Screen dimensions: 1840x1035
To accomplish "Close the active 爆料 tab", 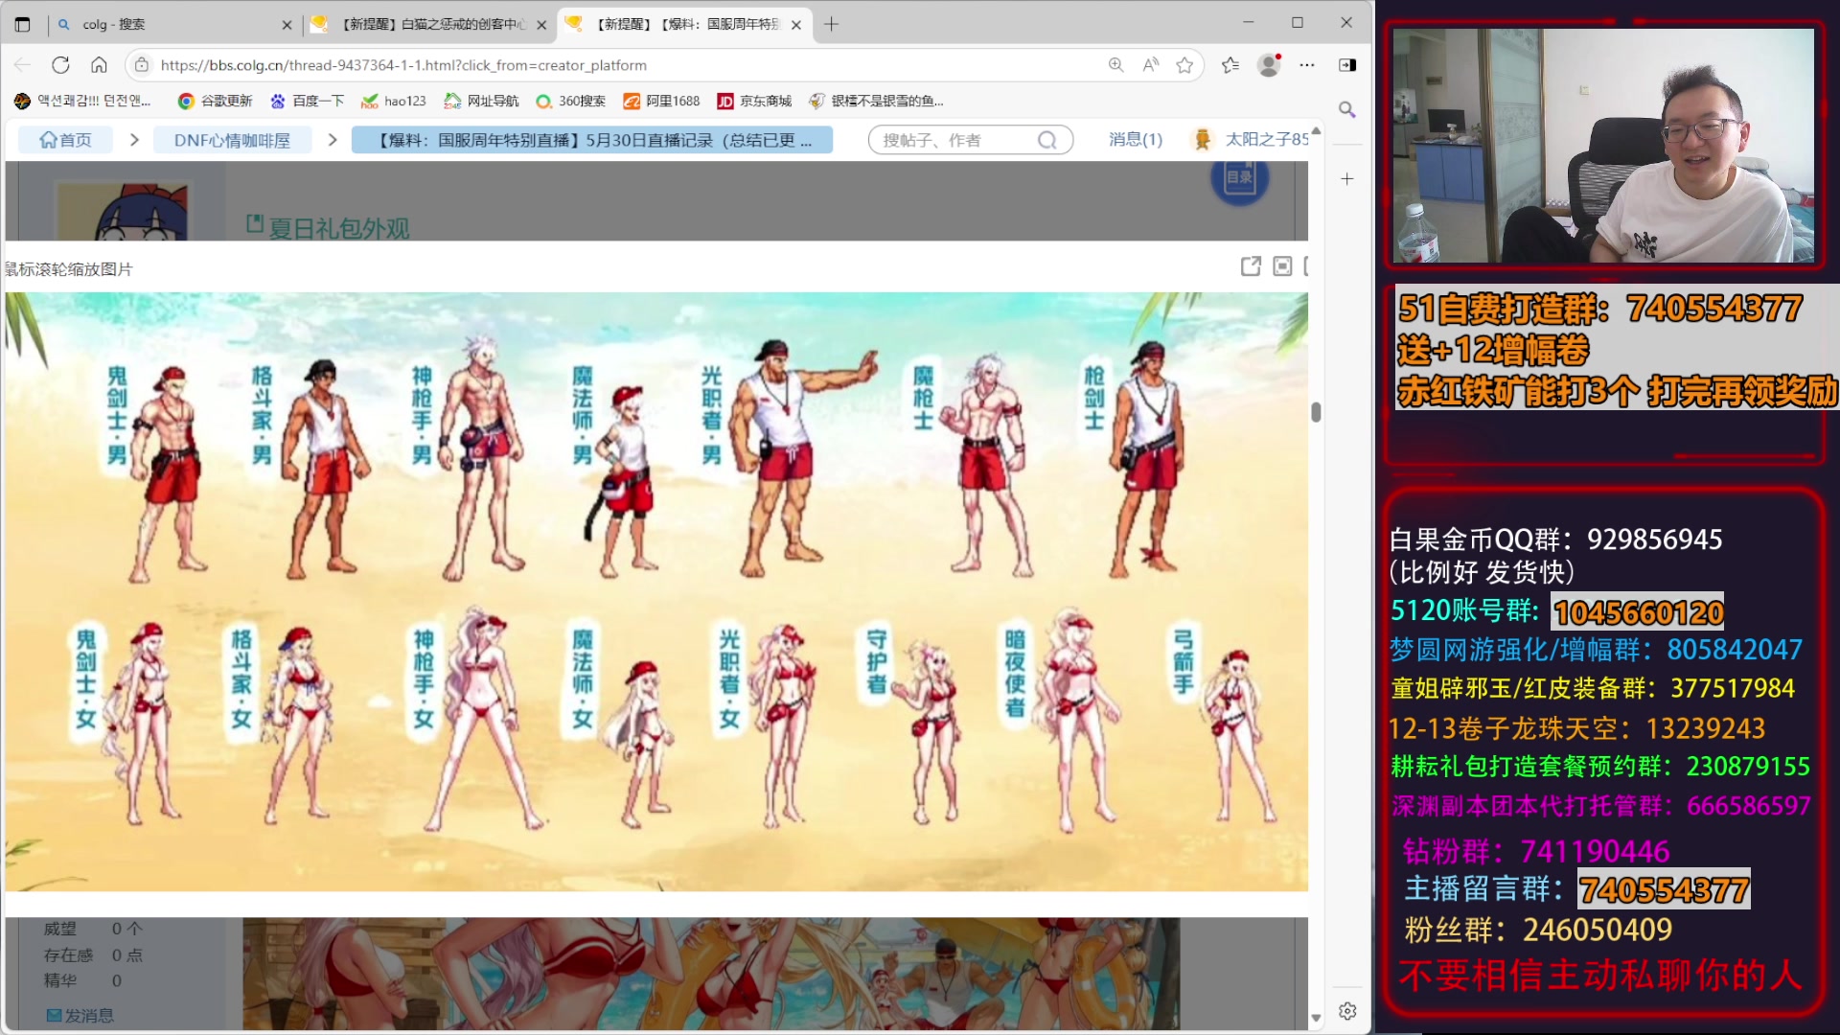I will [796, 25].
